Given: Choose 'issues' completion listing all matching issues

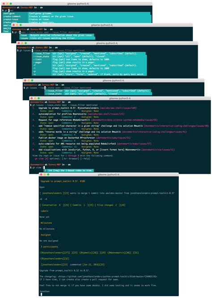Looking at the screenshot, I should pos(24,38).
